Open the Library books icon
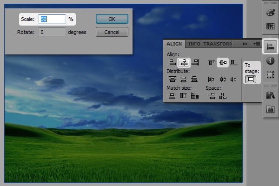This screenshot has width=279, height=186. pos(271,95)
